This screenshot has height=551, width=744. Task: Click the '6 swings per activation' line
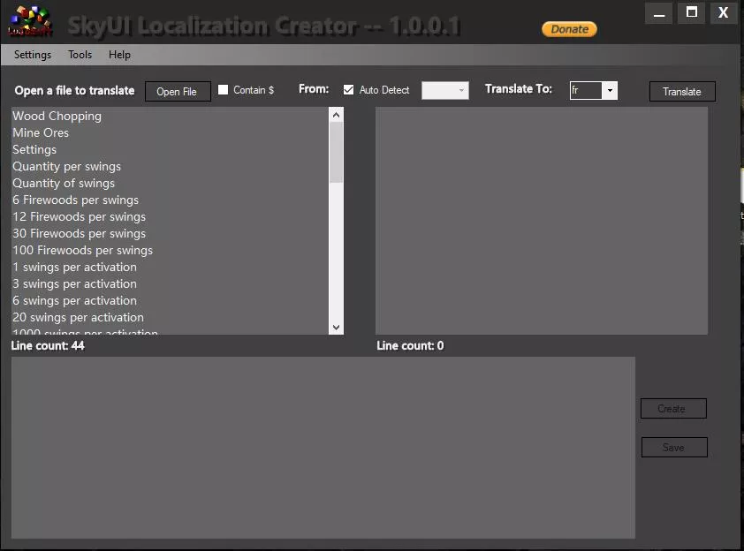pyautogui.click(x=75, y=300)
